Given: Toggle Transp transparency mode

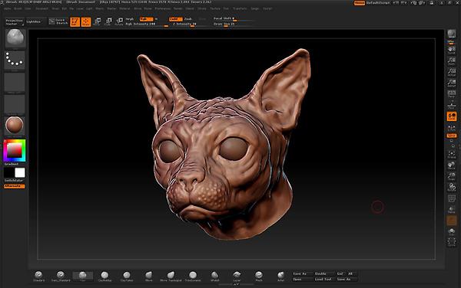Looking at the screenshot, I should coord(452,209).
